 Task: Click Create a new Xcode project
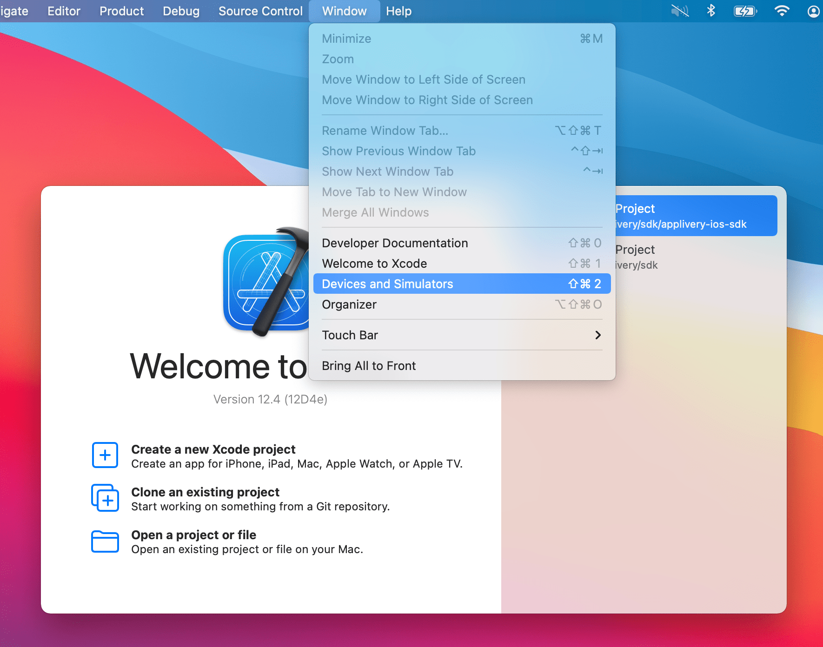(213, 449)
